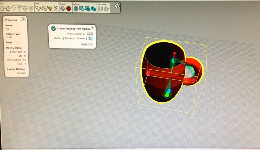Click the dashed-box down arrow File icon

tap(19, 8)
